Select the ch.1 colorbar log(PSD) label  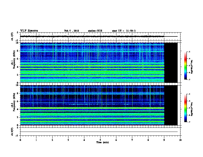(x=192, y=67)
